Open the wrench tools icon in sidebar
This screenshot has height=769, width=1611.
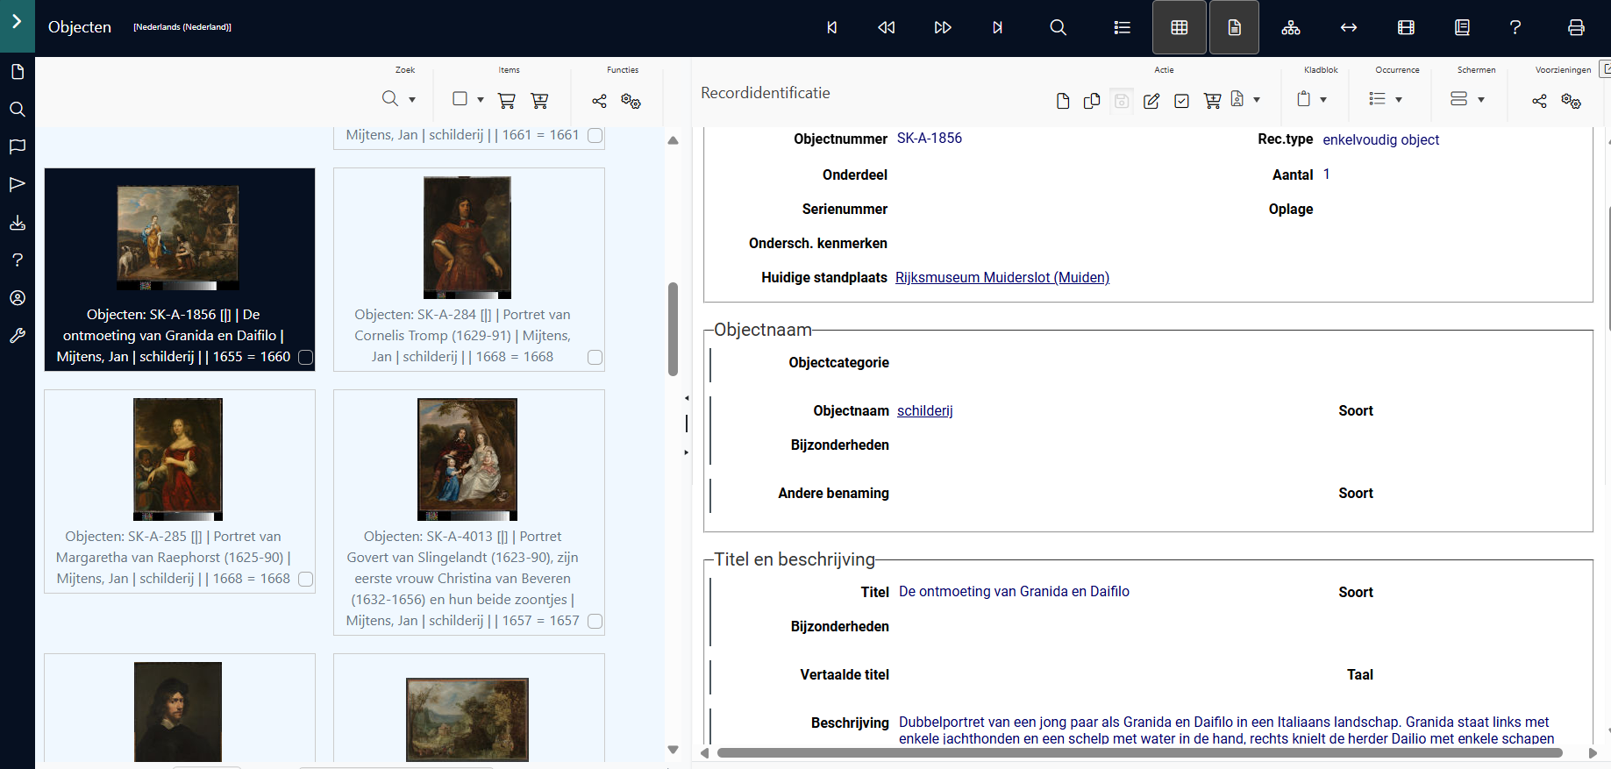point(17,336)
